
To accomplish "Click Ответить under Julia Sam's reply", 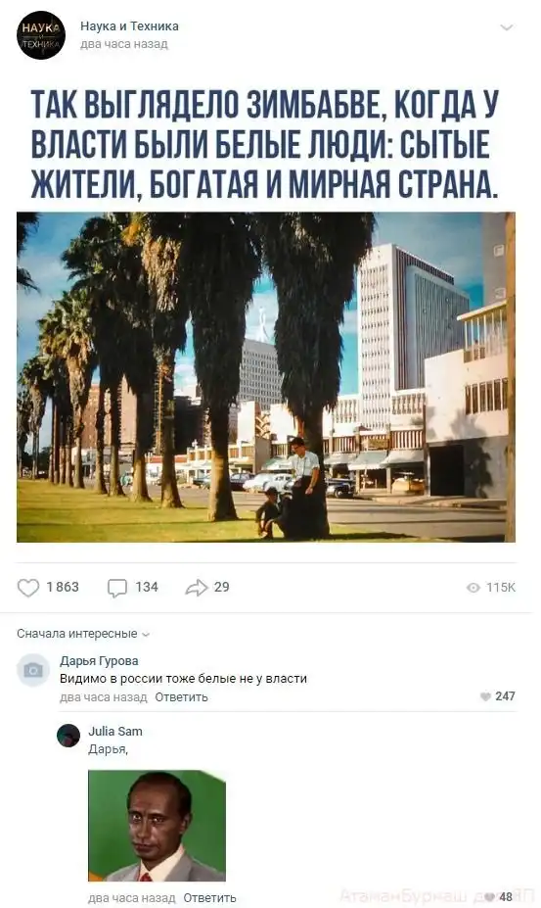I will click(x=209, y=897).
